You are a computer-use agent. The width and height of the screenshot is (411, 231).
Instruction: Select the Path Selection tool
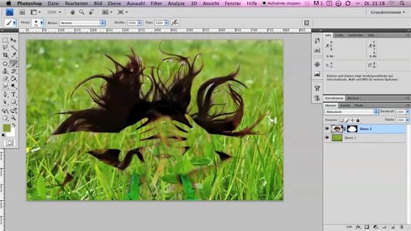click(5, 102)
